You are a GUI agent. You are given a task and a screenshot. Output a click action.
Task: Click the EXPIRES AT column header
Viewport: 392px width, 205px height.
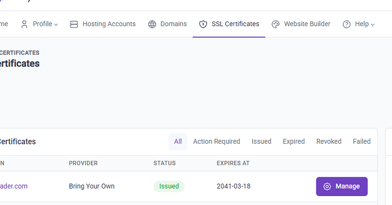(x=233, y=163)
